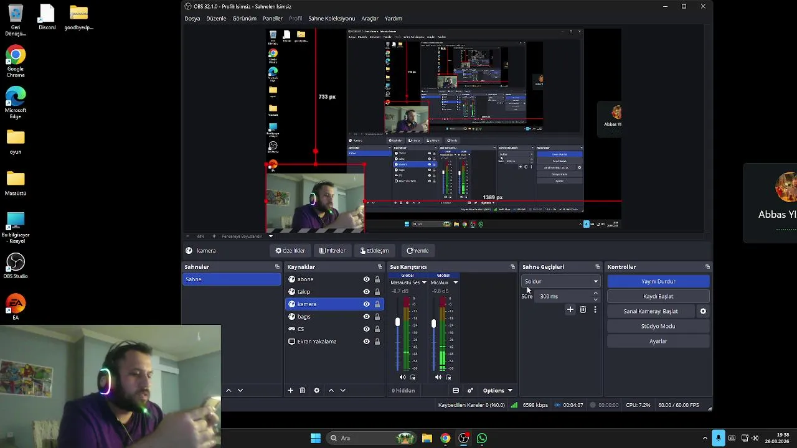Add a new source with the plus icon in Kaynaklar
Image resolution: width=797 pixels, height=448 pixels.
click(x=290, y=390)
